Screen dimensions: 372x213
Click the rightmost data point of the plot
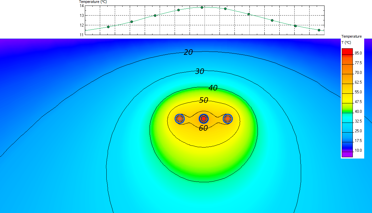[x=318, y=30]
